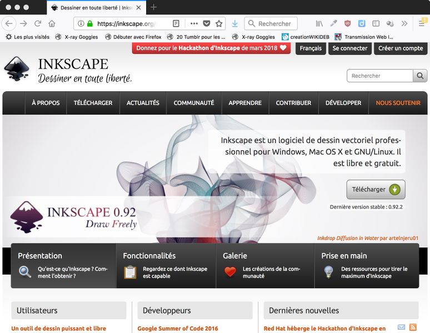Open the ACTUALITÉS menu
Screen dimensions: 430x333
(143, 103)
